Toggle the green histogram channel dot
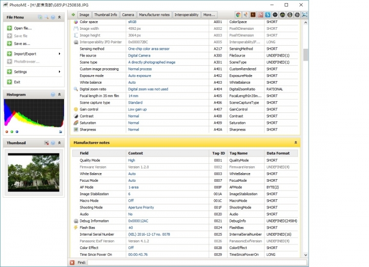This screenshot has width=369, height=267. [x=12, y=132]
